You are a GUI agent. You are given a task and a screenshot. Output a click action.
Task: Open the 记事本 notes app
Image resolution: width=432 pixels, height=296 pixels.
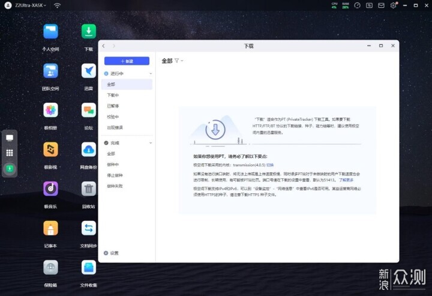tap(50, 228)
